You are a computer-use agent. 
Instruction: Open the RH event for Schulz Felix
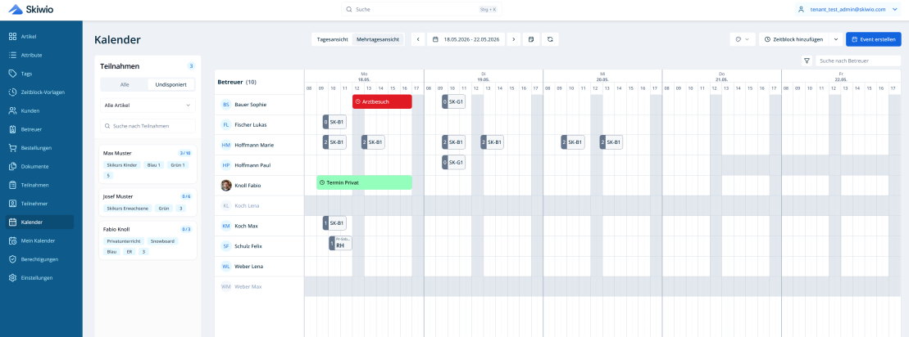(340, 244)
